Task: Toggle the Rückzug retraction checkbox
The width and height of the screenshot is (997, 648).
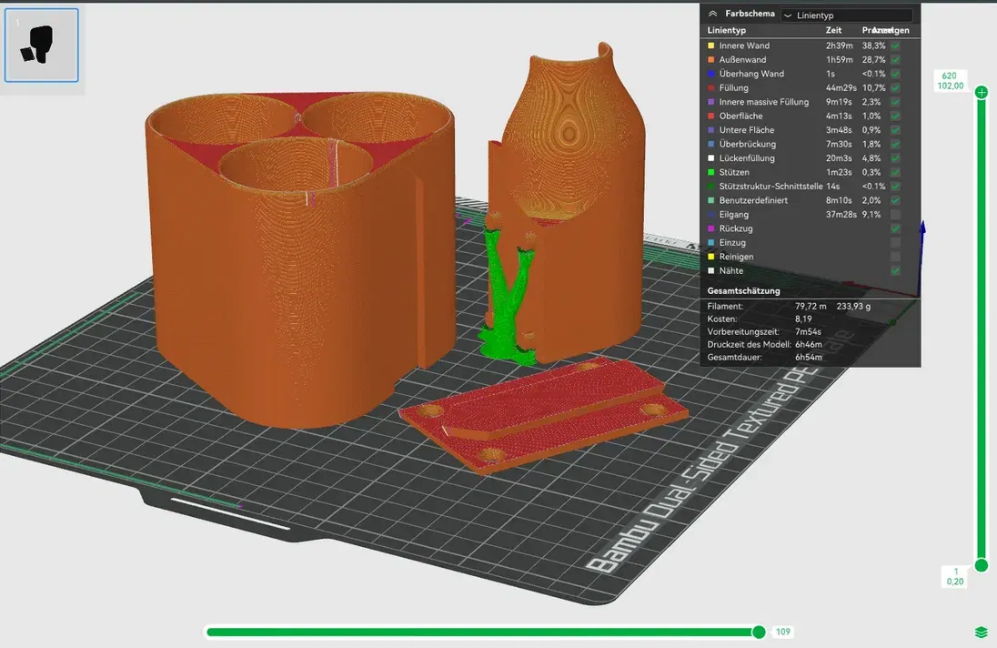Action: (895, 228)
